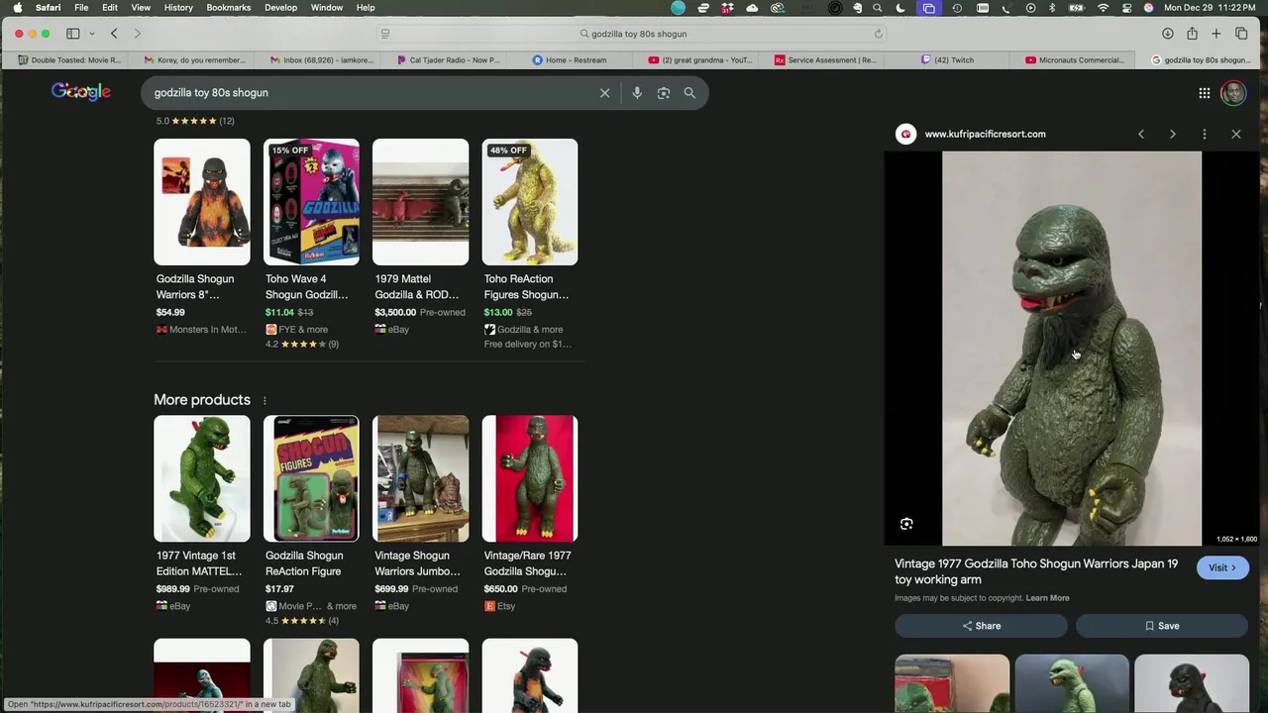Open the File menu
1268x713 pixels.
click(x=81, y=8)
